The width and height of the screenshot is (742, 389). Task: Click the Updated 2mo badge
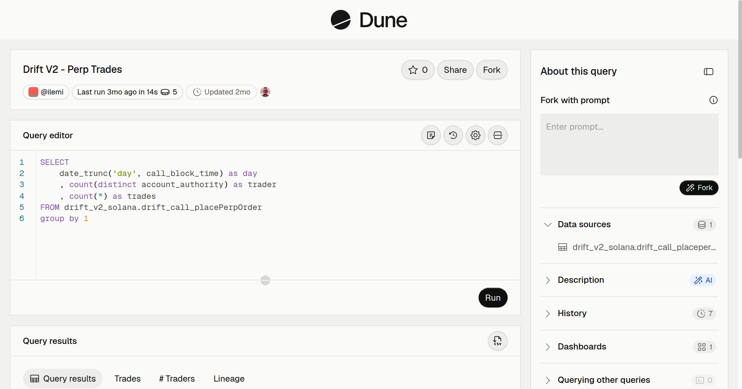221,92
